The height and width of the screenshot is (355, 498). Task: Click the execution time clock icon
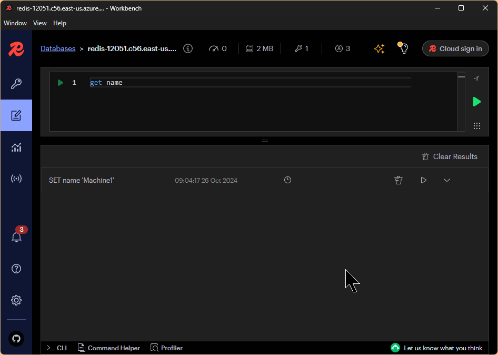pos(287,180)
